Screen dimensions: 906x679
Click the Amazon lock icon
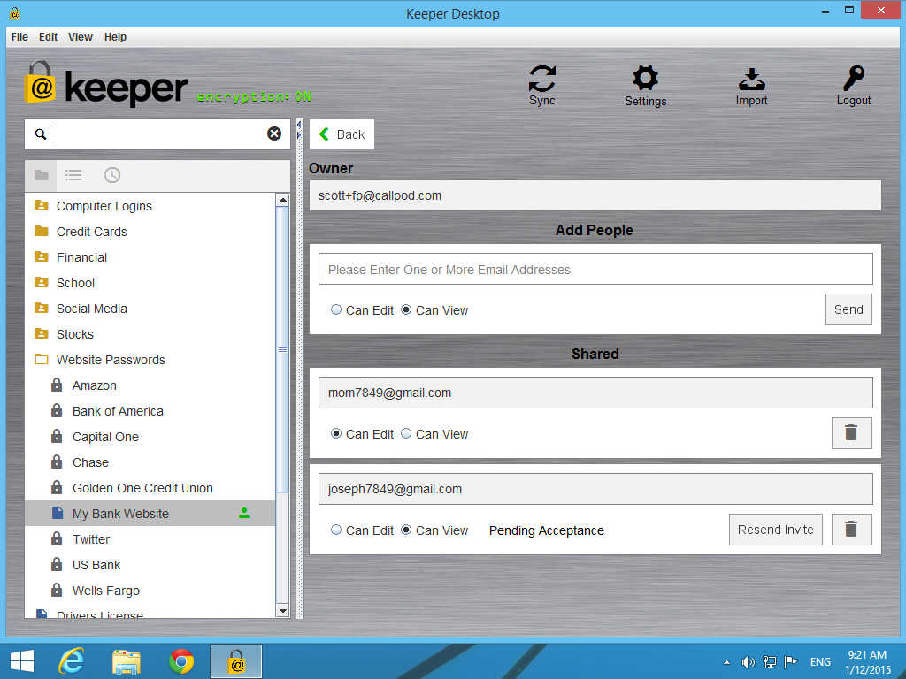click(x=57, y=385)
